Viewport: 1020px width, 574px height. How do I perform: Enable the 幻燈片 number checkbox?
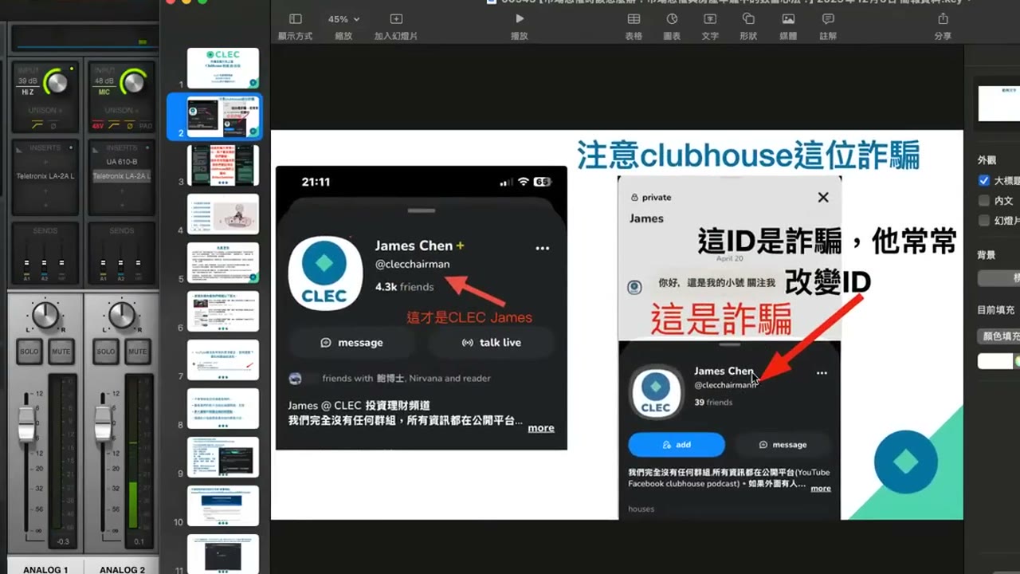click(984, 221)
